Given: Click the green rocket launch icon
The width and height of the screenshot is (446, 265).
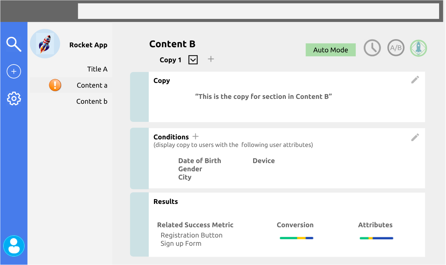Looking at the screenshot, I should point(418,48).
